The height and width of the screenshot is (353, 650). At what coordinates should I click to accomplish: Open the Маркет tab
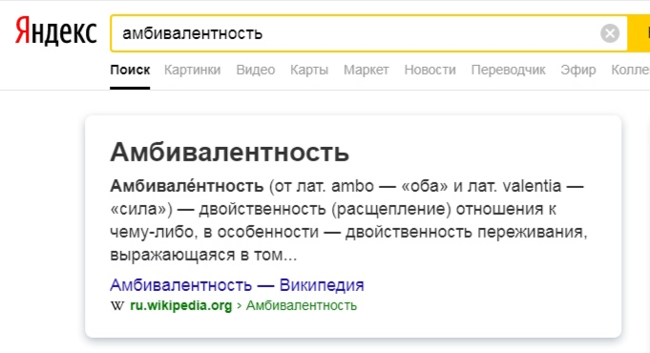click(x=366, y=70)
